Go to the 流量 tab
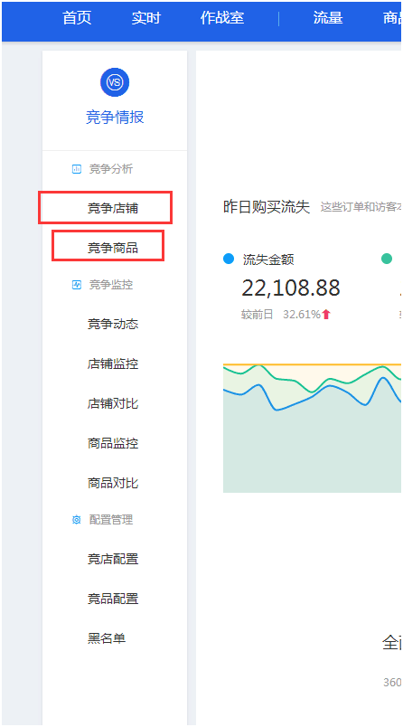This screenshot has height=727, width=403. click(x=328, y=18)
